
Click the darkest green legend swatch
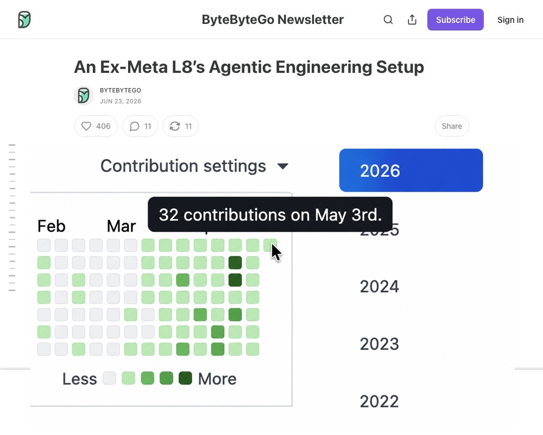[x=185, y=378]
